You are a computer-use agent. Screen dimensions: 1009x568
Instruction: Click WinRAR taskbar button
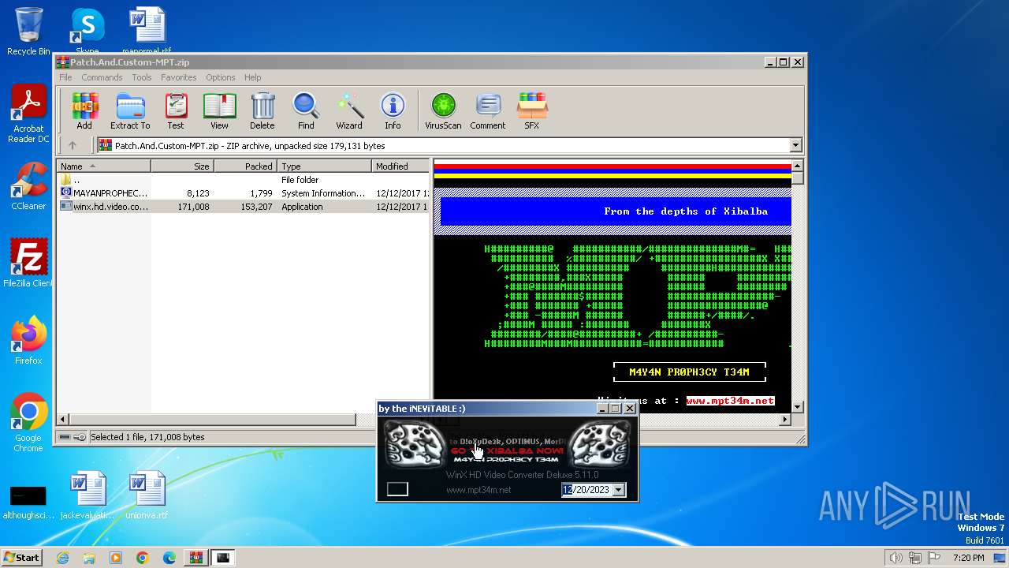click(195, 558)
